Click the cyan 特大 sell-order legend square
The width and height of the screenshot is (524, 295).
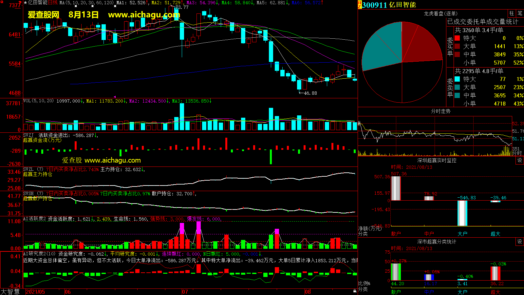pos(457,79)
